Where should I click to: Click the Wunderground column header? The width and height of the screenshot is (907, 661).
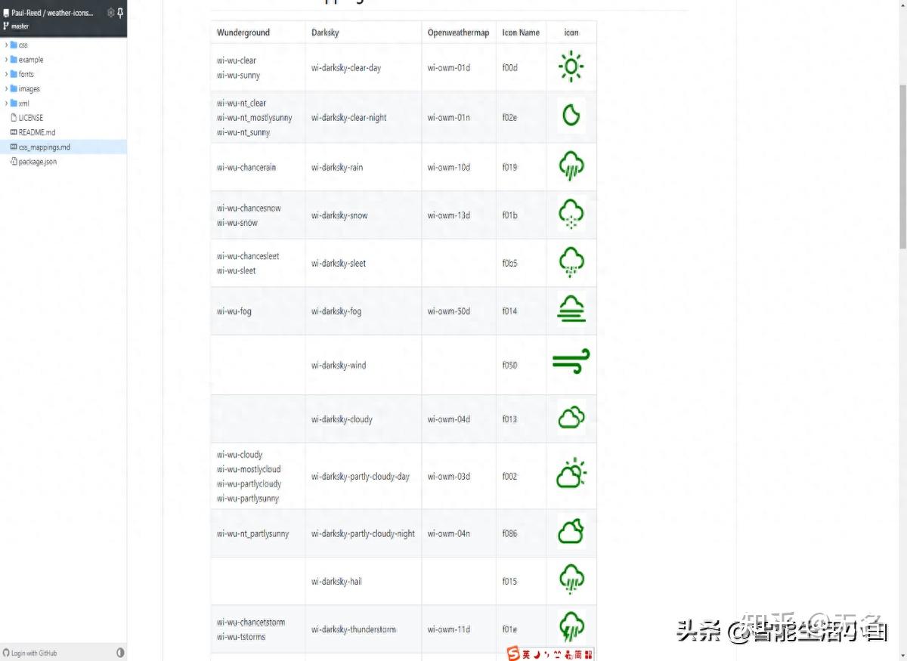[243, 32]
